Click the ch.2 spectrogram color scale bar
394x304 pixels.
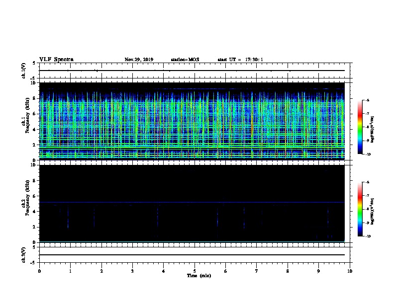360,209
